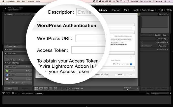Click the Lr logo identity plate

click(4, 9)
